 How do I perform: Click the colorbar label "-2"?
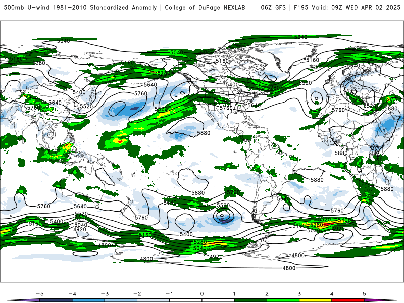click(137, 294)
